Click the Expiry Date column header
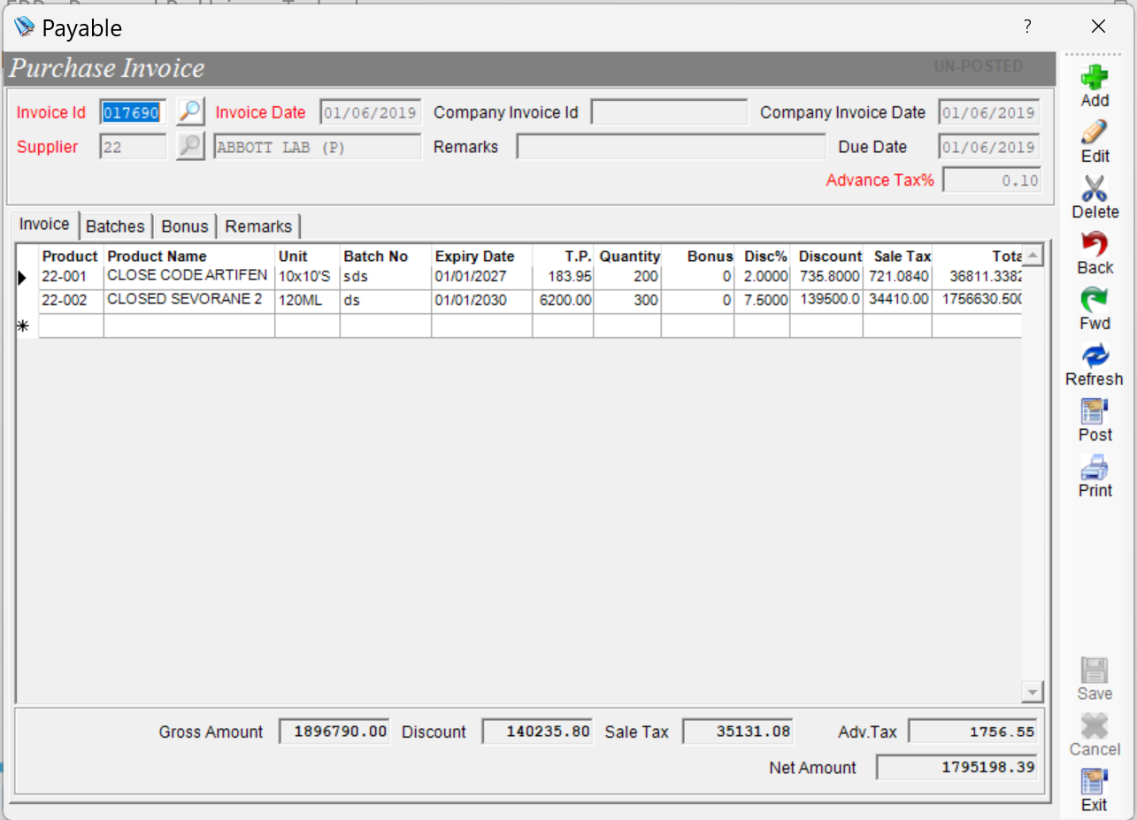This screenshot has height=820, width=1137. click(481, 257)
